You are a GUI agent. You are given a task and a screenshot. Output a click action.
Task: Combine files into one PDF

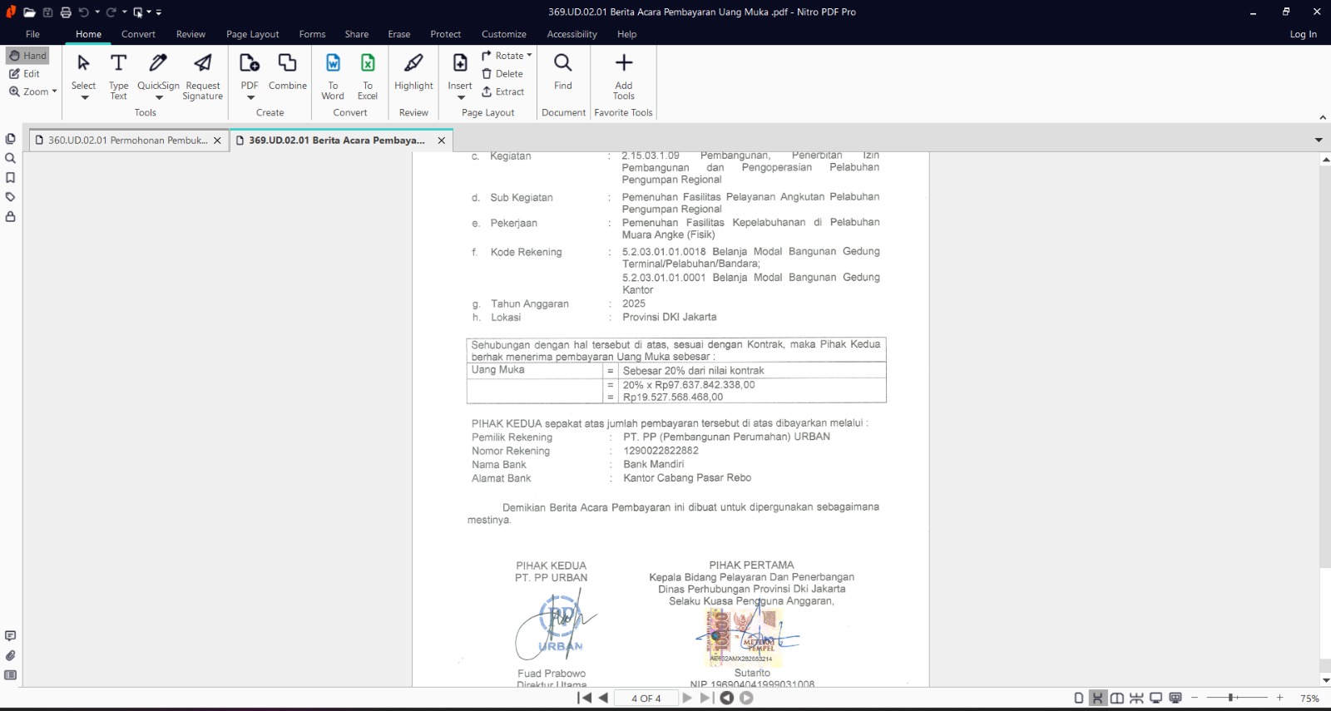(x=288, y=73)
